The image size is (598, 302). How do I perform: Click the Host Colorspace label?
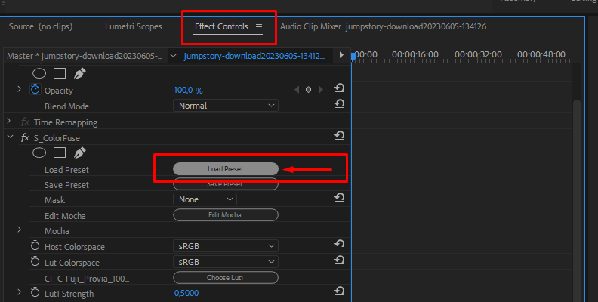click(75, 247)
